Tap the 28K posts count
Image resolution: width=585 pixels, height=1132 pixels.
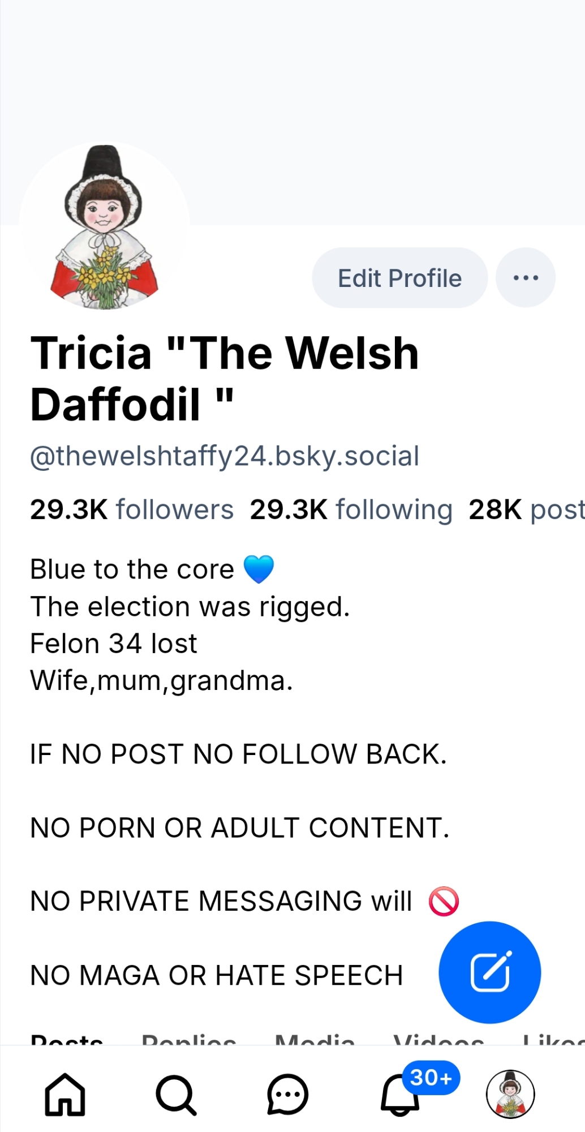pyautogui.click(x=526, y=509)
